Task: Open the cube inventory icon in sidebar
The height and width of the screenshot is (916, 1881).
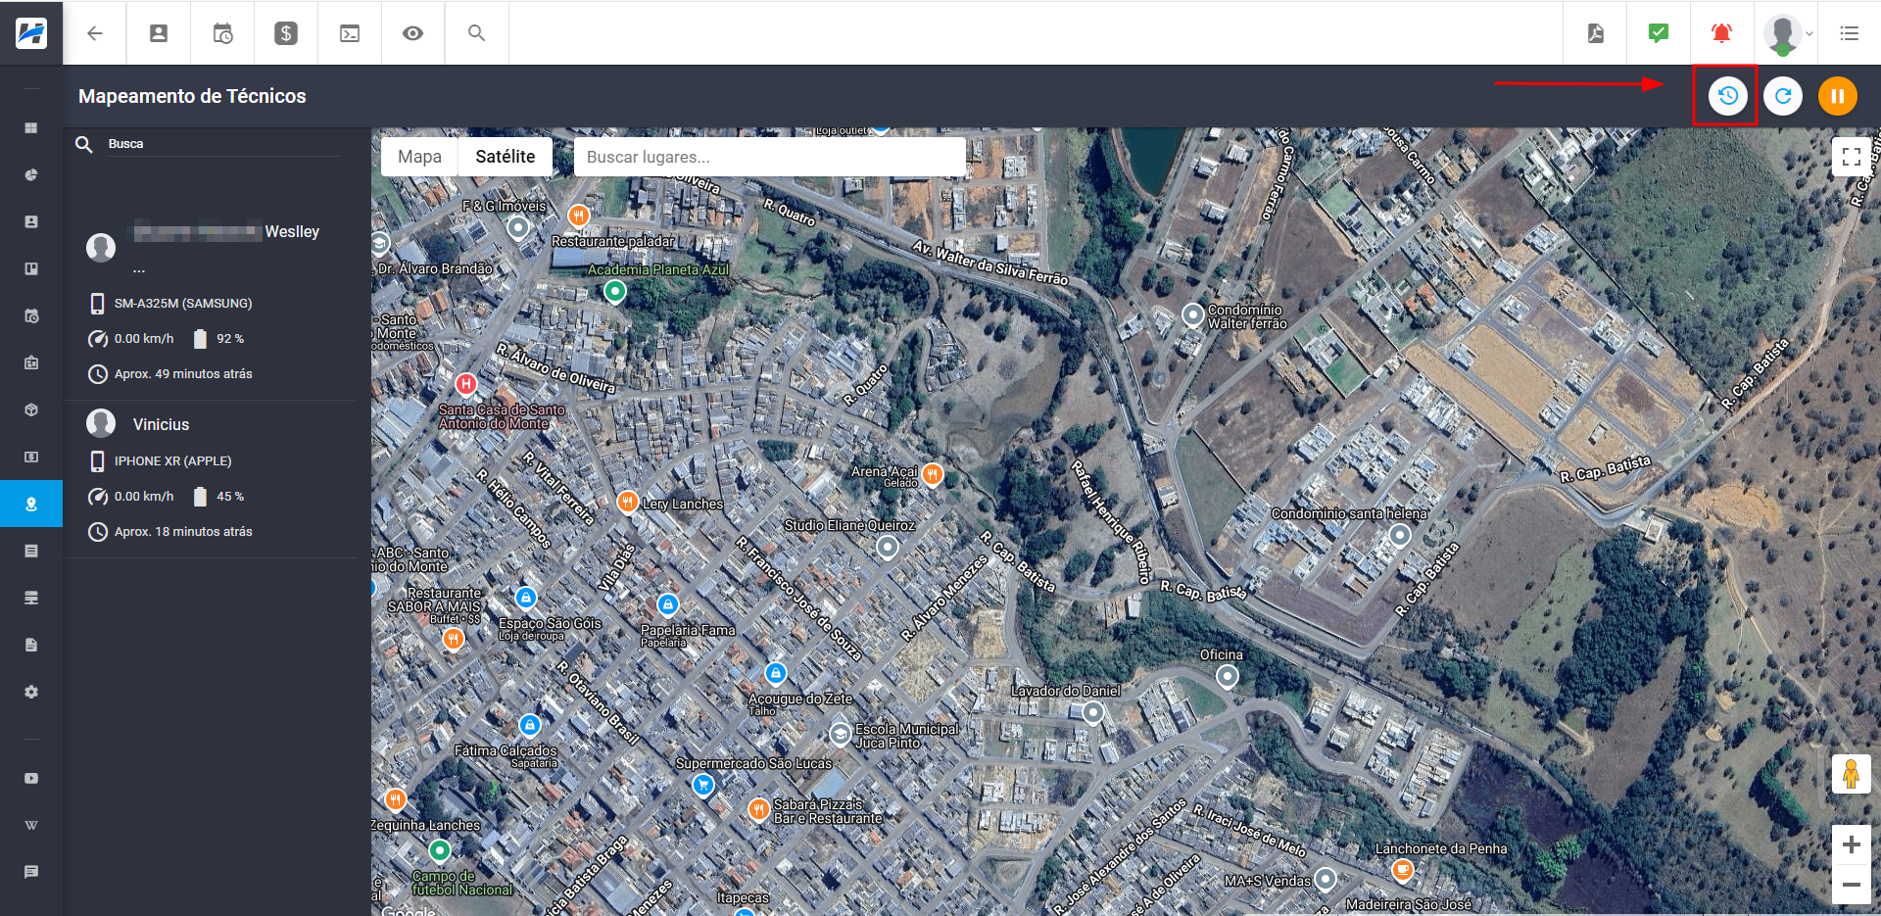Action: click(31, 410)
